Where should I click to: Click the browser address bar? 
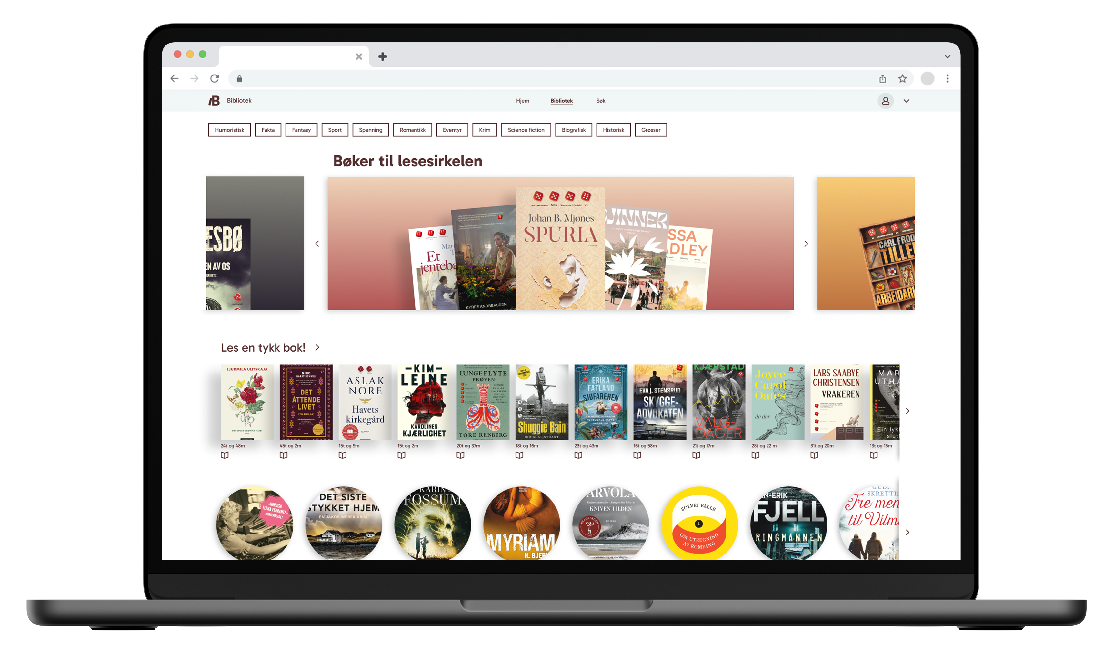coord(541,78)
